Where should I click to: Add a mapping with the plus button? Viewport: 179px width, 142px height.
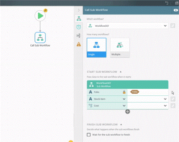[x=128, y=112]
